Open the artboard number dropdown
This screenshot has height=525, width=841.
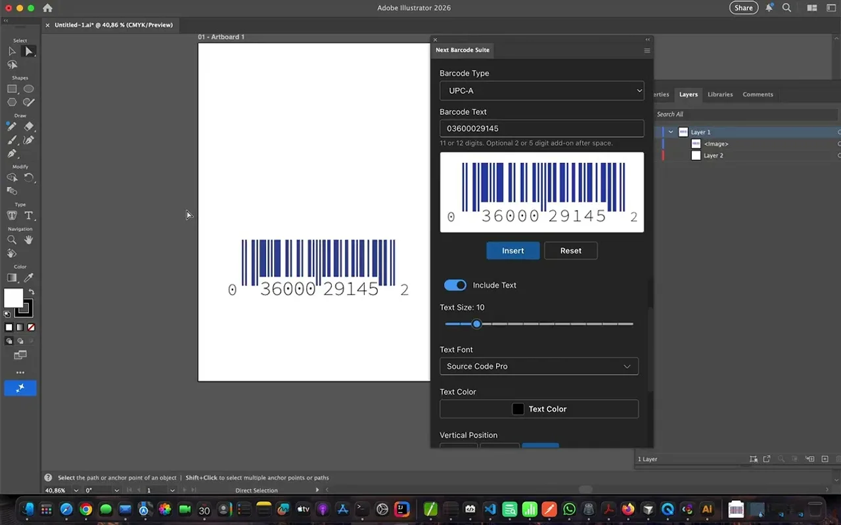pos(173,490)
